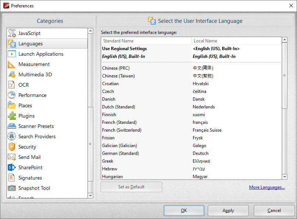Close the Preferences window
Screen dimensions: 297x219
click(x=291, y=6)
